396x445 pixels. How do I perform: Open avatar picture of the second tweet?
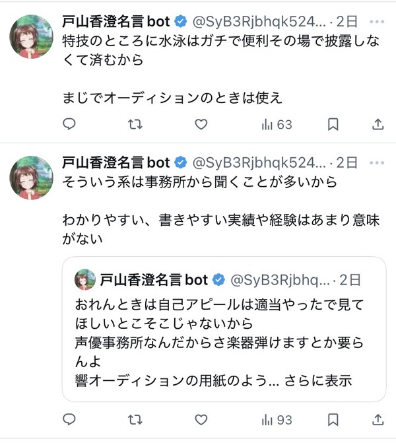[x=31, y=178]
